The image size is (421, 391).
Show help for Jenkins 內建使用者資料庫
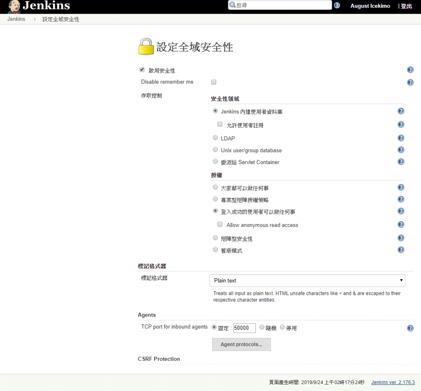(400, 111)
